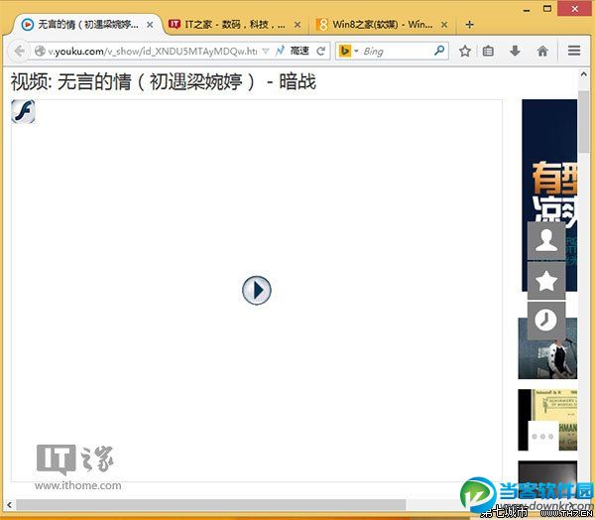Image resolution: width=595 pixels, height=520 pixels.
Task: Close the 无言的情 tab
Action: click(x=150, y=25)
